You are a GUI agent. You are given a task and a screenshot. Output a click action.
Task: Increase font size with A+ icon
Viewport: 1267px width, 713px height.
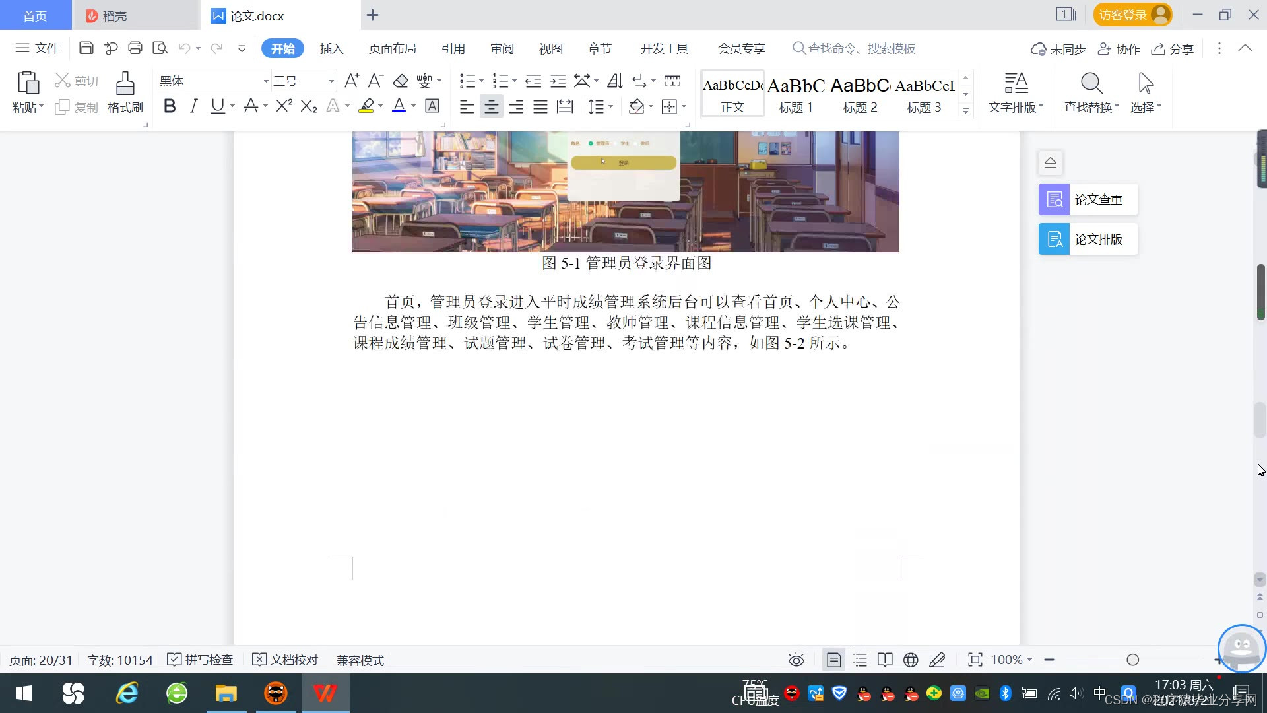[x=352, y=81]
